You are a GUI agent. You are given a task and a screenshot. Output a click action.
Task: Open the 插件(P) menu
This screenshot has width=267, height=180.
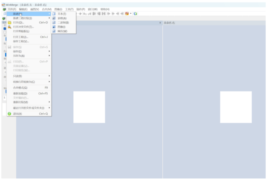click(x=81, y=9)
